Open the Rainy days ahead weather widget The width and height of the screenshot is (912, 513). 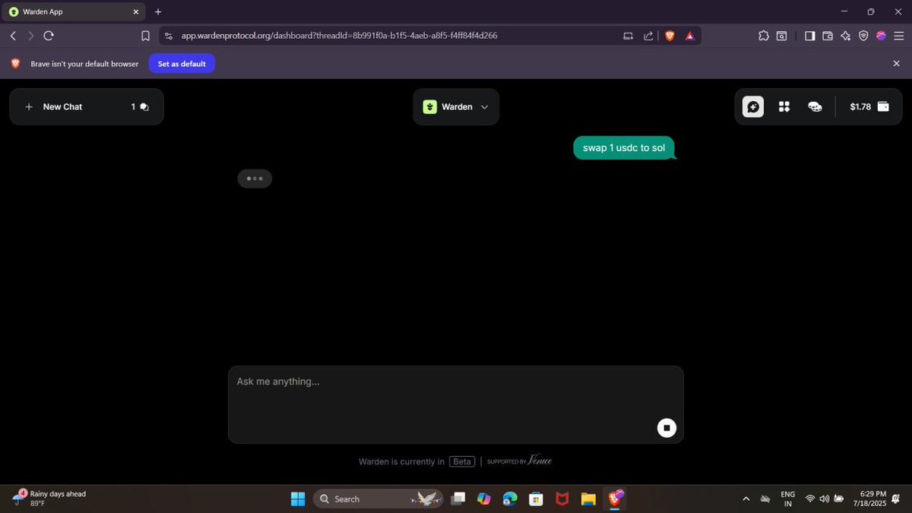[49, 499]
